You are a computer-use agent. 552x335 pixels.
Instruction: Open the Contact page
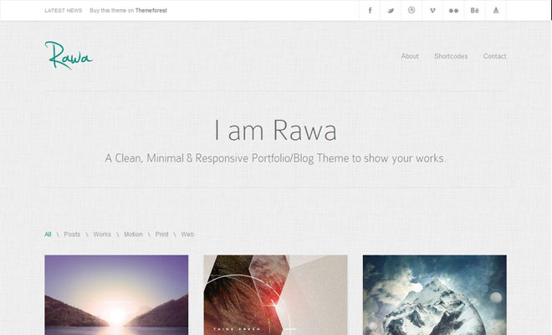494,56
